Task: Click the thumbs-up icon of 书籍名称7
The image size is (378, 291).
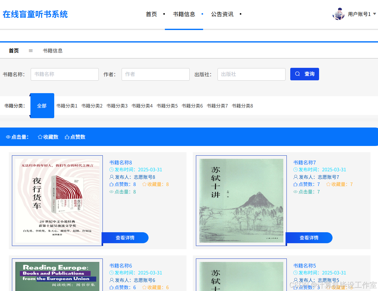Action: tap(295, 184)
